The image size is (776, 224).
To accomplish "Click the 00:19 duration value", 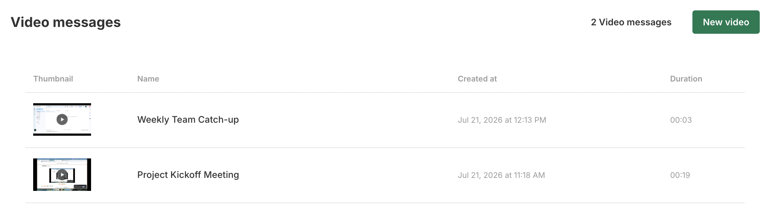I will point(680,175).
